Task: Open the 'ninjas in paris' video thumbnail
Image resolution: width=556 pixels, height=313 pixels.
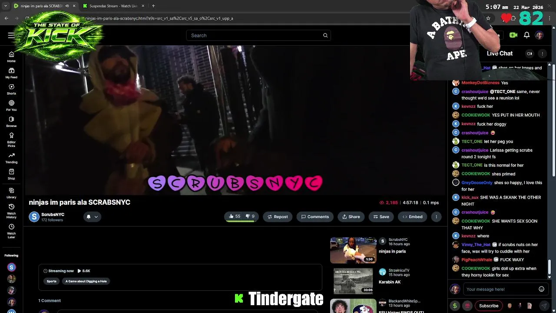Action: 353,250
